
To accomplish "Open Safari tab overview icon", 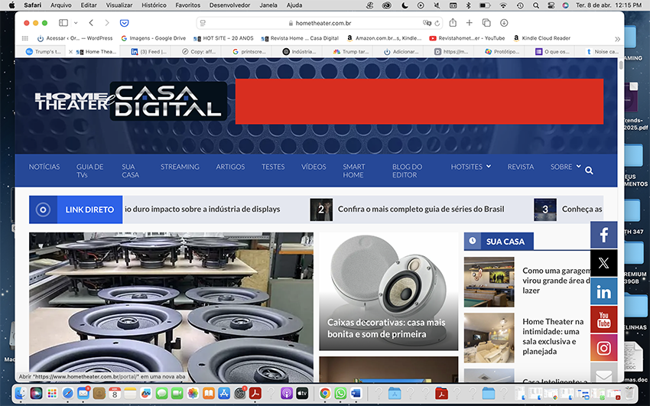I will pos(486,23).
